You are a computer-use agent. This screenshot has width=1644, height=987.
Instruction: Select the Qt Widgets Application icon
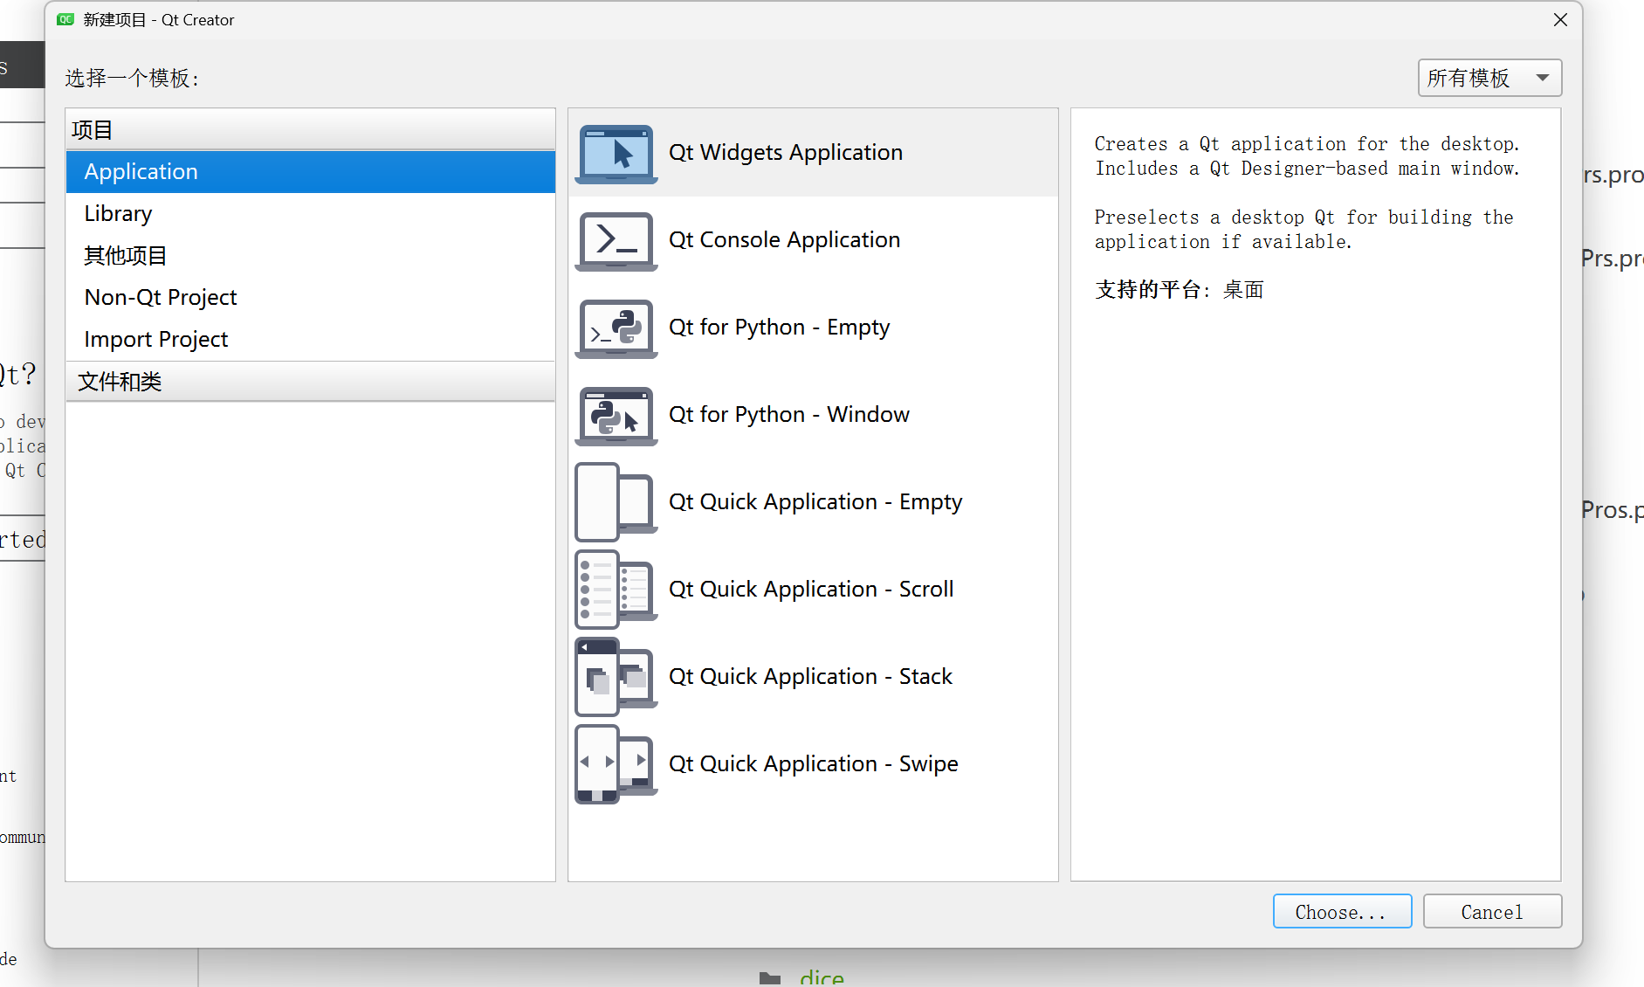(x=616, y=154)
